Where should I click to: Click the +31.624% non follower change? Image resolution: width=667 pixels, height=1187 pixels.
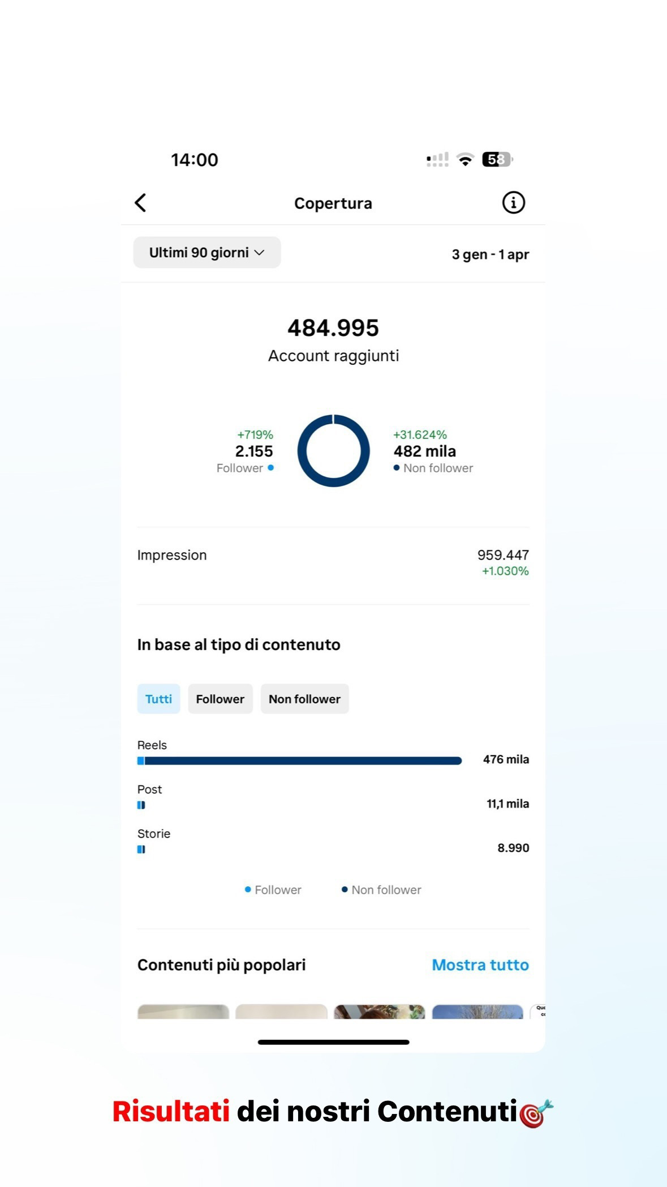[x=420, y=434]
